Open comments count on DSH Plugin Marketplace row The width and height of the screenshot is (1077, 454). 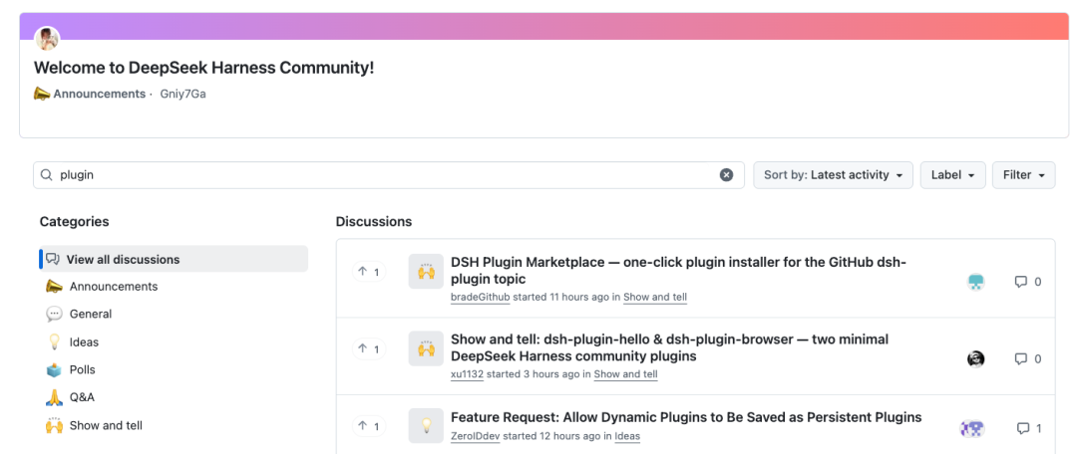(x=1028, y=281)
